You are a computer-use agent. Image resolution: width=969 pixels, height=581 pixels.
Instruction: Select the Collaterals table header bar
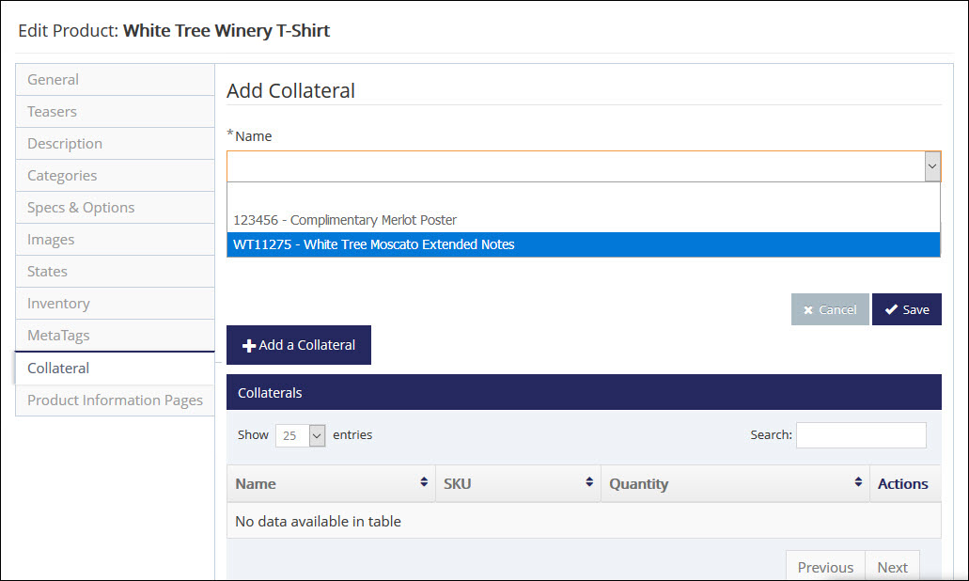pos(583,392)
